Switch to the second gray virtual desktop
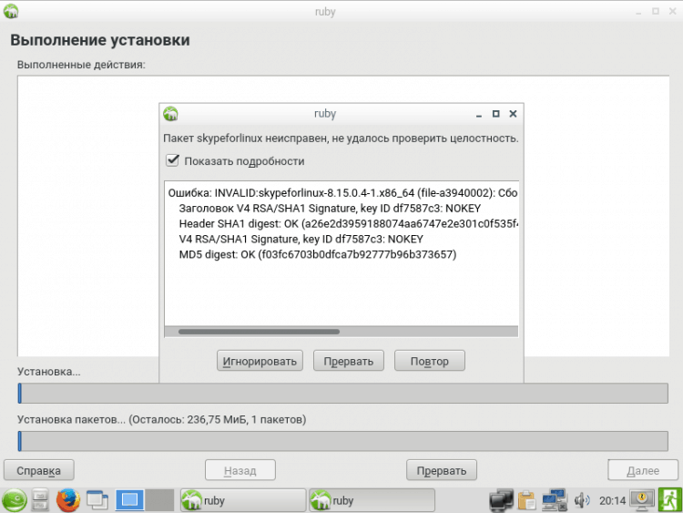This screenshot has height=513, width=683. (159, 500)
